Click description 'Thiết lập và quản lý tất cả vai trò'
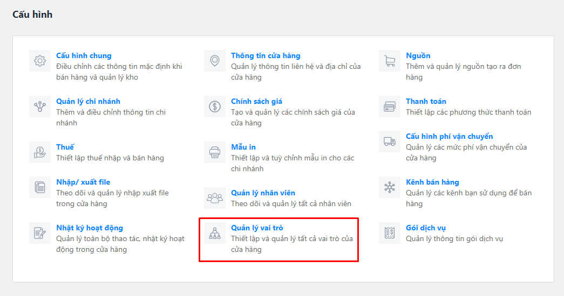Image resolution: width=564 pixels, height=296 pixels. 291,244
